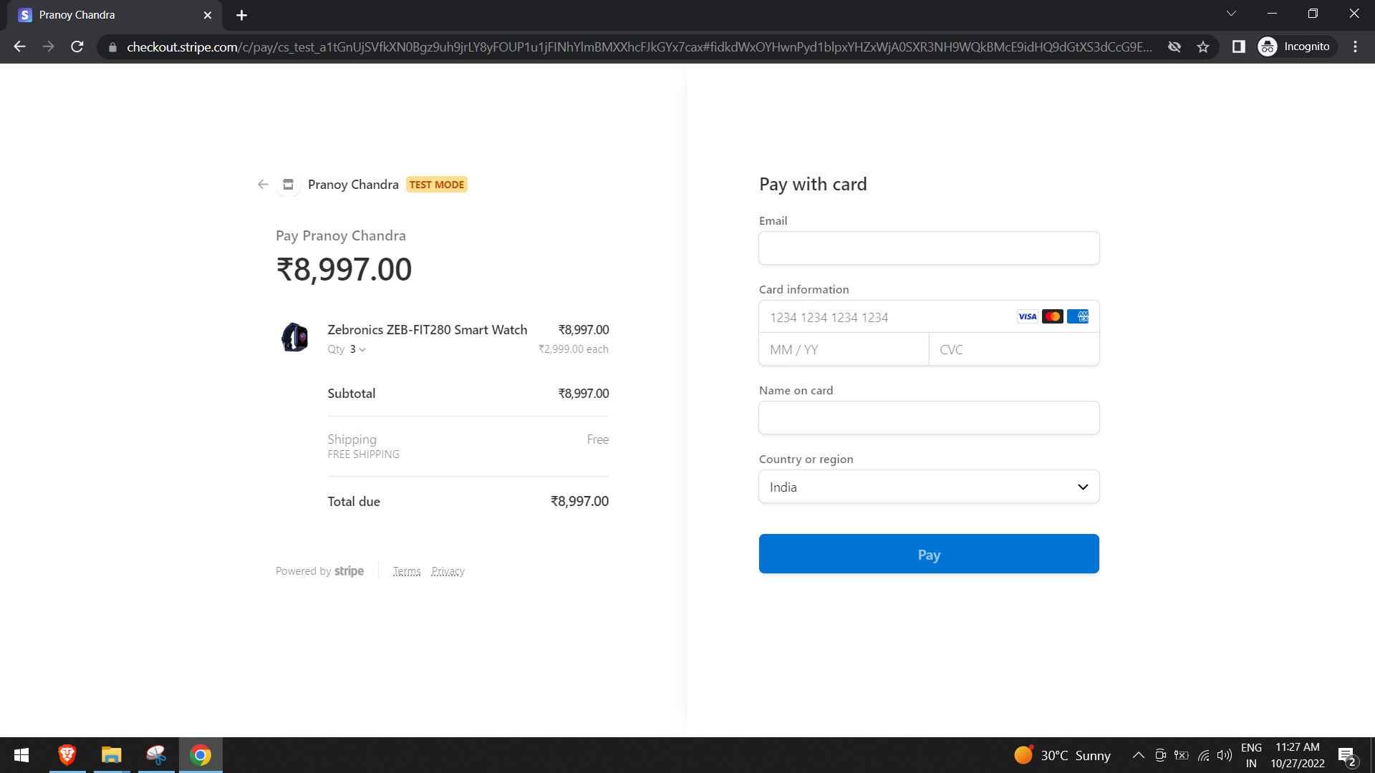Click the merchant store icon beside Pranoy Chandra
This screenshot has height=773, width=1375.
point(288,184)
